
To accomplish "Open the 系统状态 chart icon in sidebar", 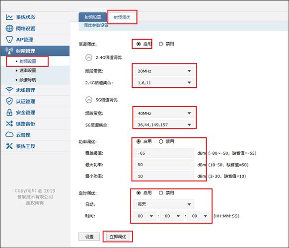I will point(9,17).
